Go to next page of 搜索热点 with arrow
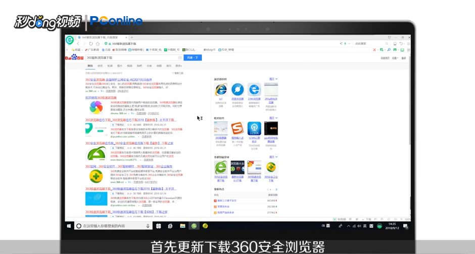Viewport: 475px width, 254px height. click(276, 189)
